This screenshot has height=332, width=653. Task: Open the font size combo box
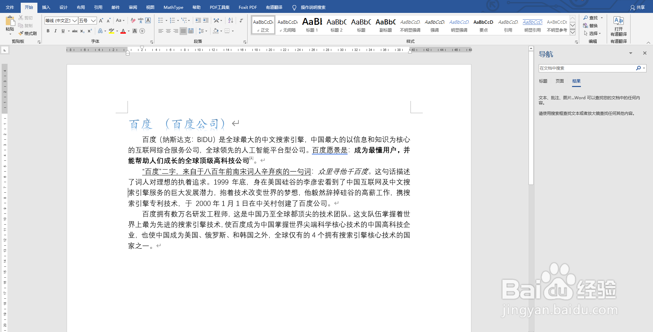click(x=87, y=21)
